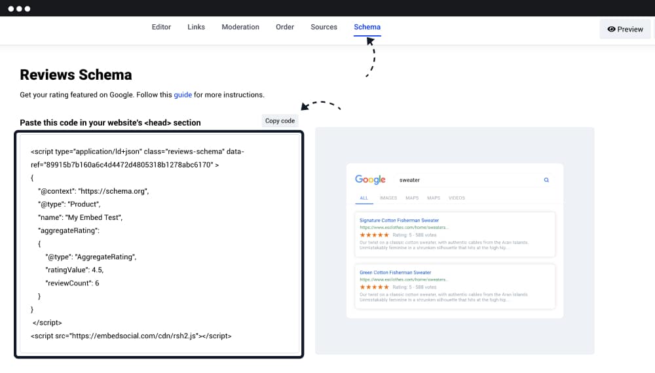
Task: Follow the guide link for instructions
Action: [x=183, y=95]
